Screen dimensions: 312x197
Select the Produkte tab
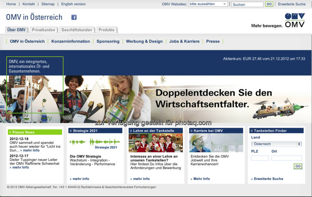pos(107,30)
